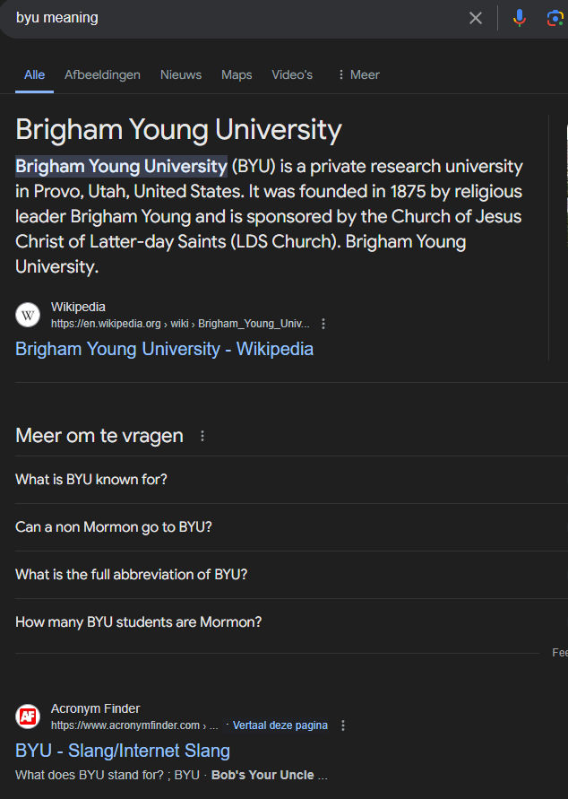Open Google Lens image search icon
Image resolution: width=568 pixels, height=799 pixels.
(x=555, y=18)
